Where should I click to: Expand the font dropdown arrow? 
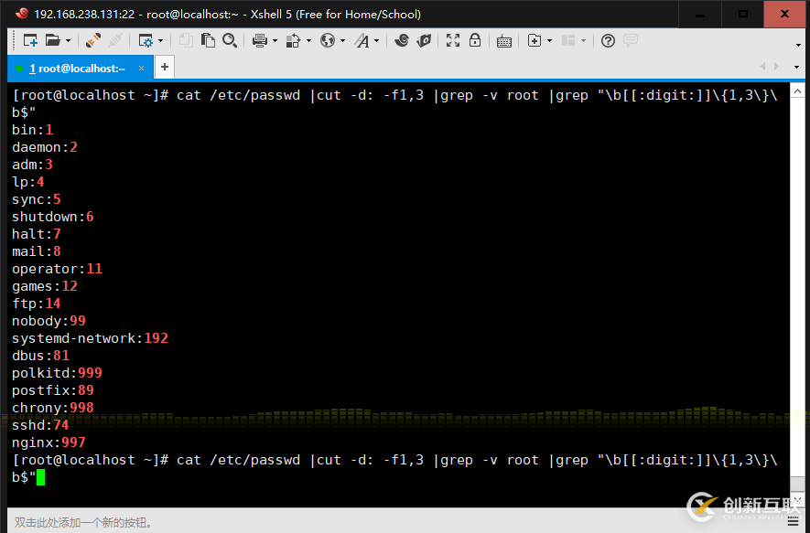point(376,41)
